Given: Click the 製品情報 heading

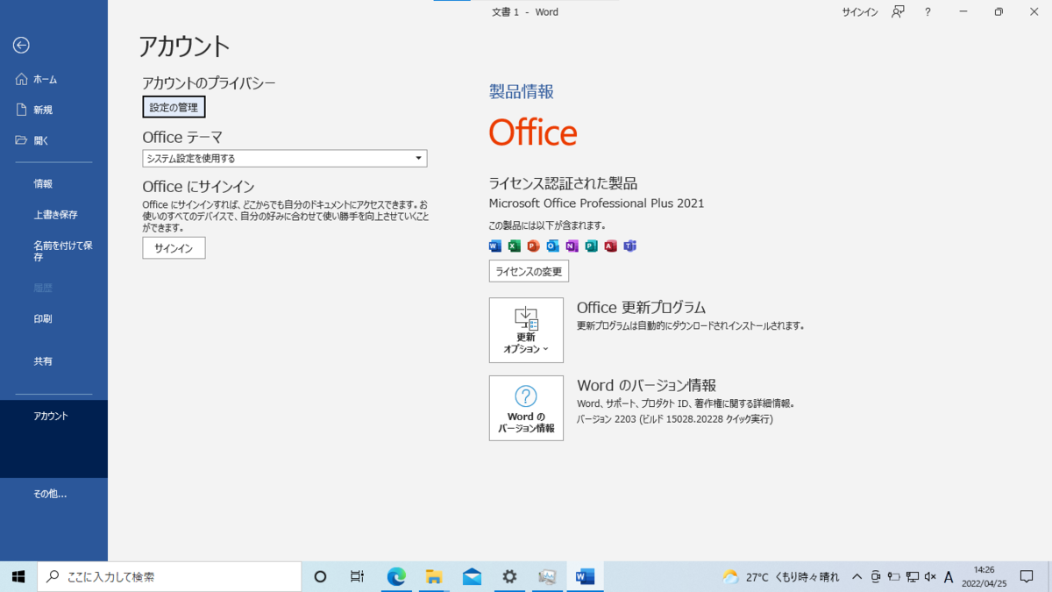Looking at the screenshot, I should point(522,92).
